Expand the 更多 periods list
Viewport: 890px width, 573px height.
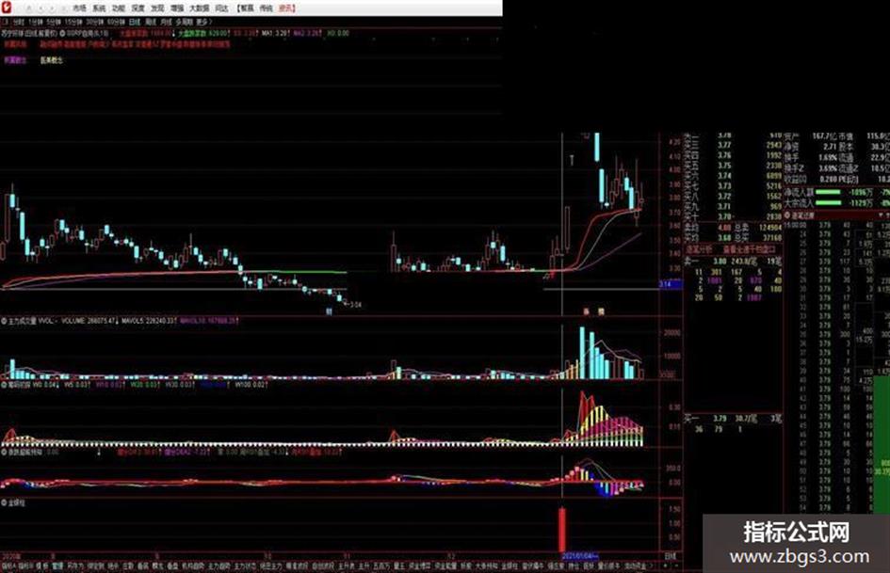coord(203,22)
